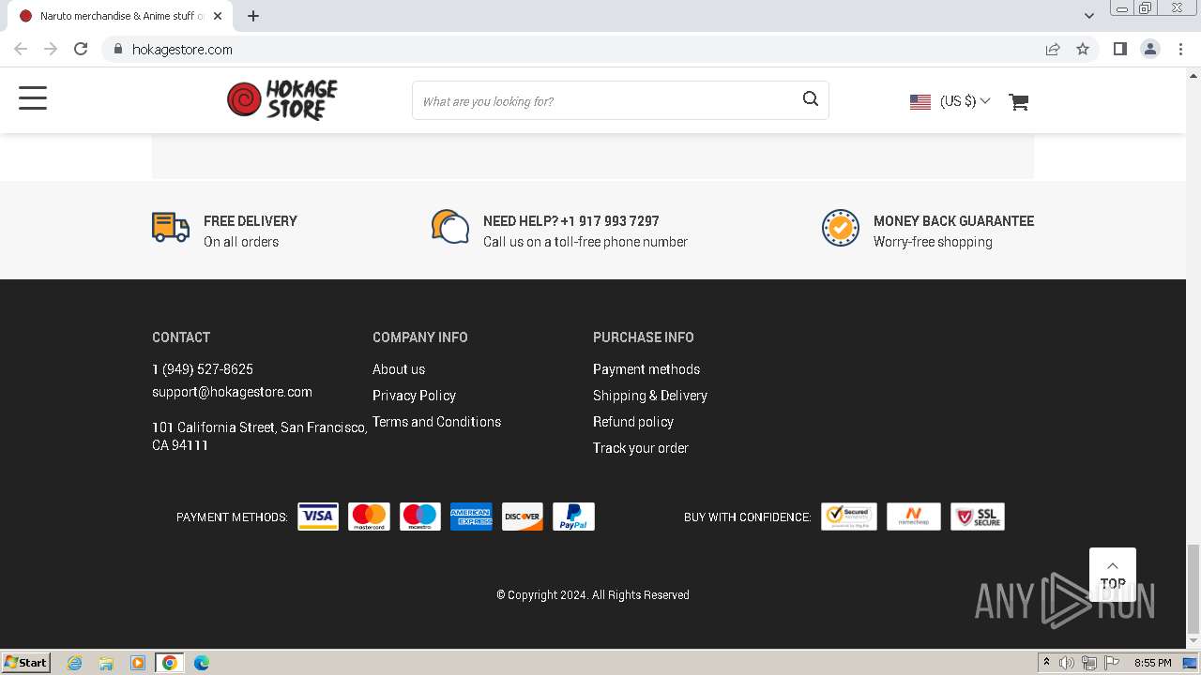Image resolution: width=1201 pixels, height=675 pixels.
Task: Click the taskbar clock 8:55 PM
Action: (x=1152, y=663)
